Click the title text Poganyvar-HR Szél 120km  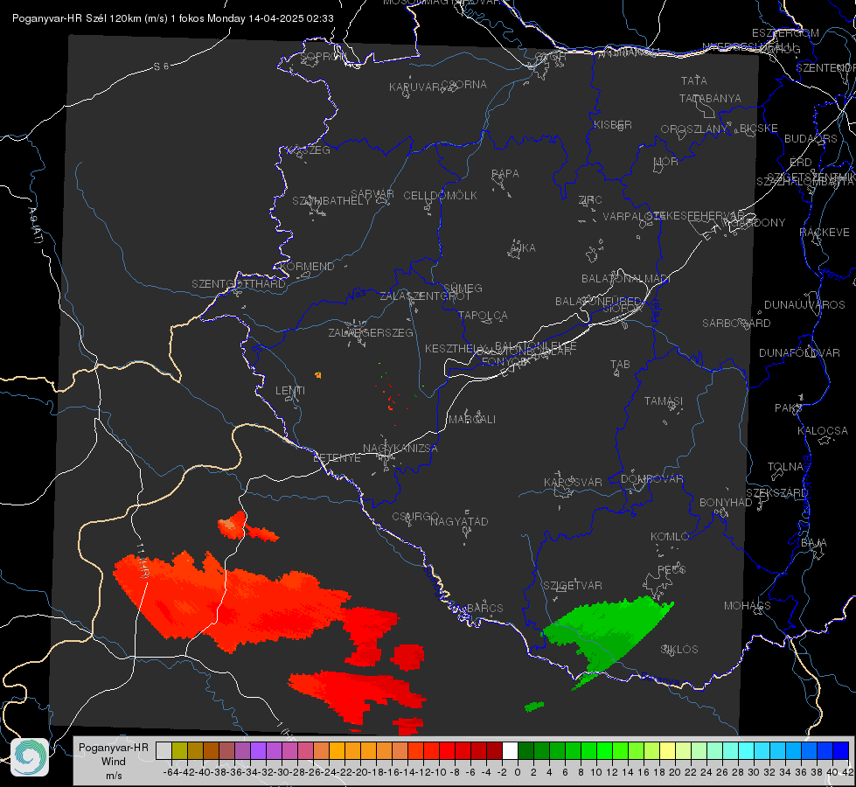(x=76, y=18)
